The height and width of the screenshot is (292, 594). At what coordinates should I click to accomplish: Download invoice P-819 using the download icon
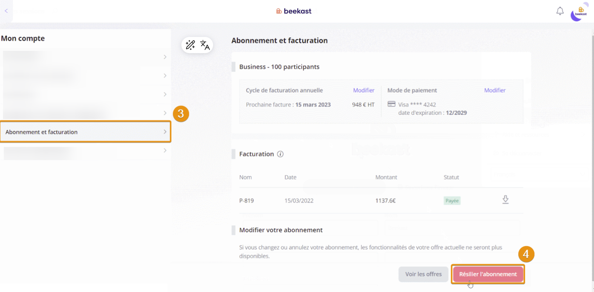click(x=505, y=200)
